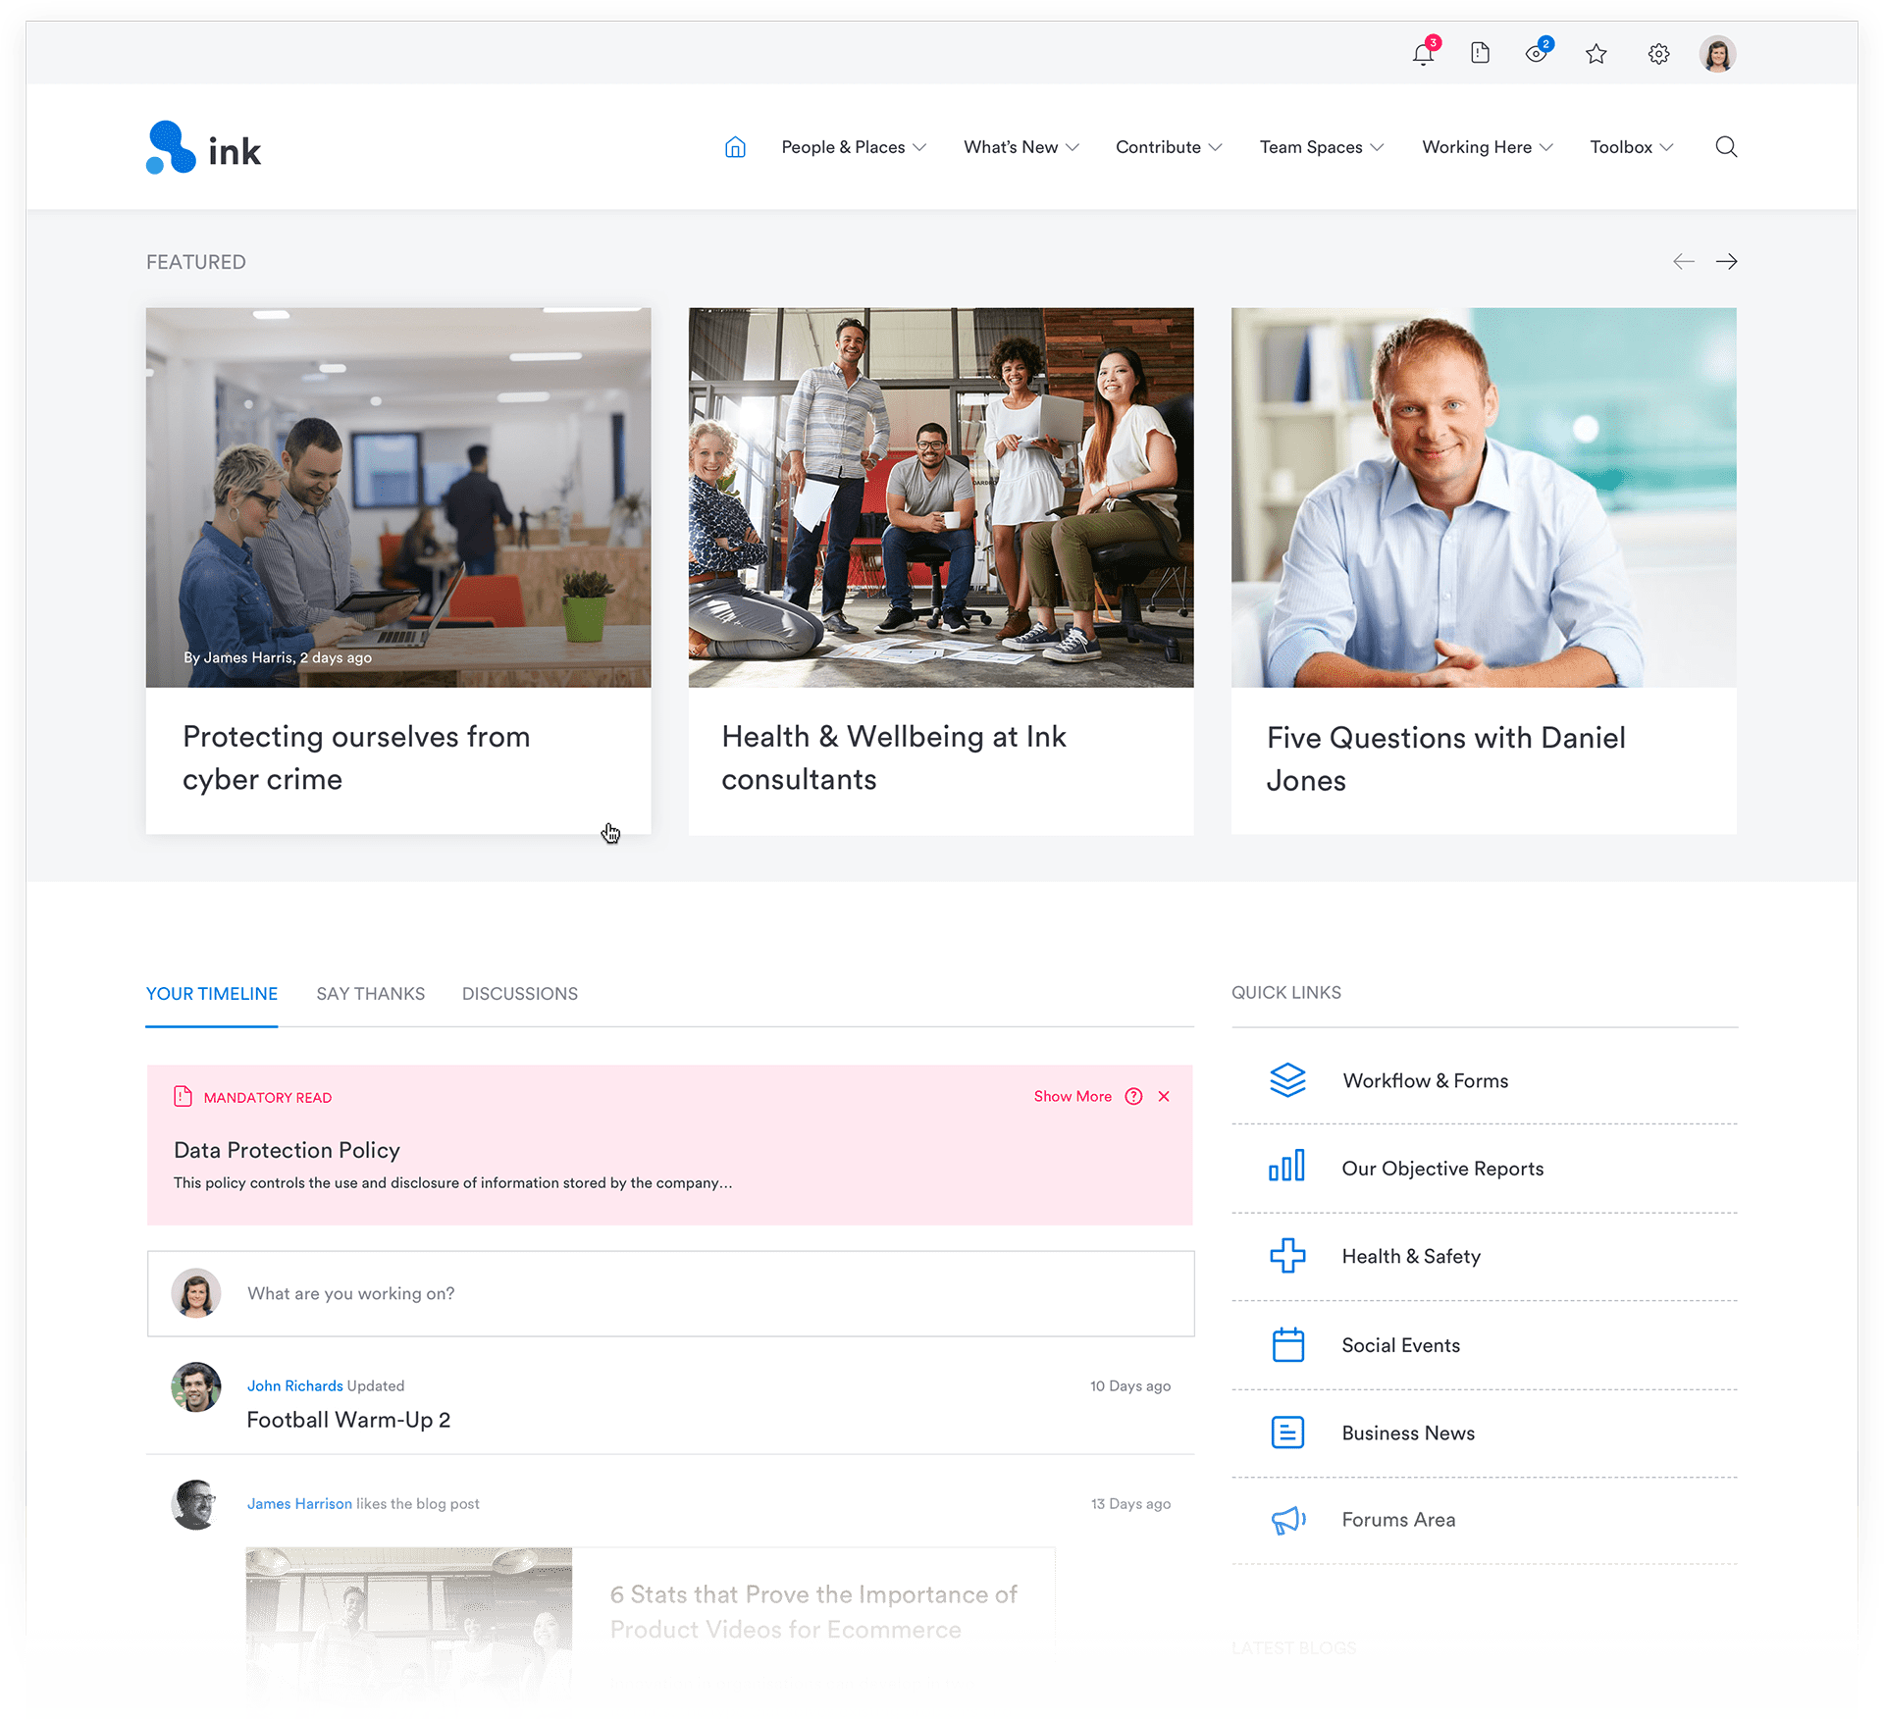Click the settings gear icon
This screenshot has height=1720, width=1884.
pos(1661,54)
